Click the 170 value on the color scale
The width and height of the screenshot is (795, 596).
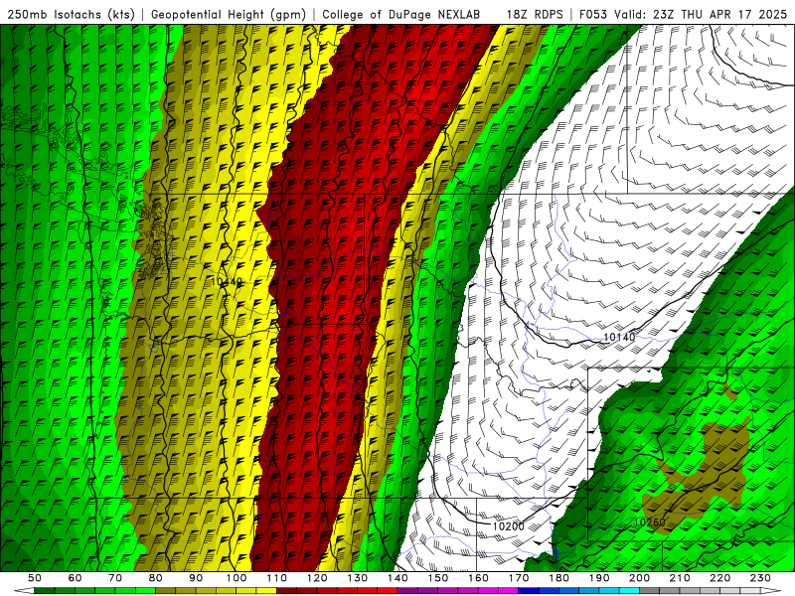[519, 578]
